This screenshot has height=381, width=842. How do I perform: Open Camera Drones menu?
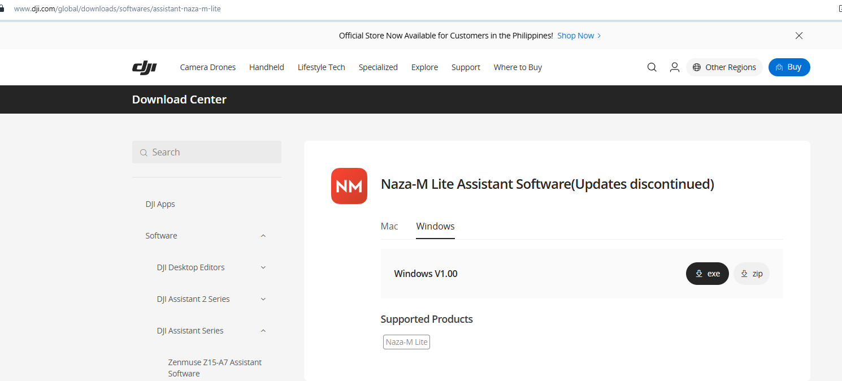[207, 67]
